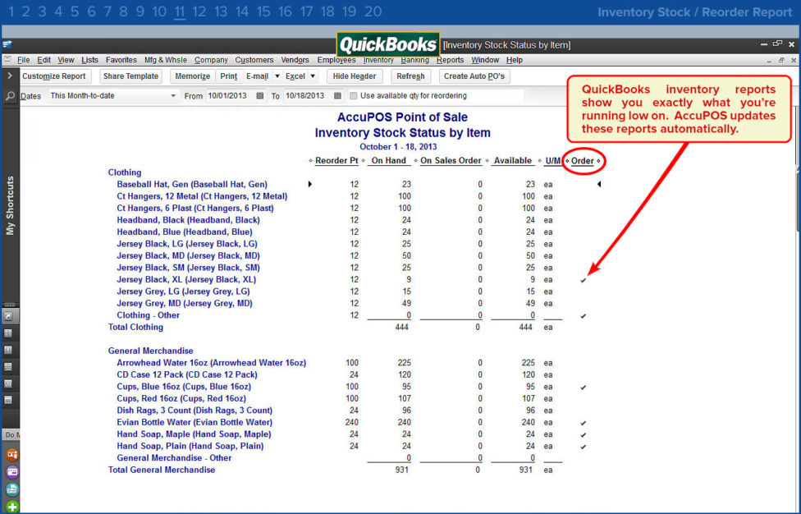
Task: Click the purple round card icon
Action: (x=12, y=471)
